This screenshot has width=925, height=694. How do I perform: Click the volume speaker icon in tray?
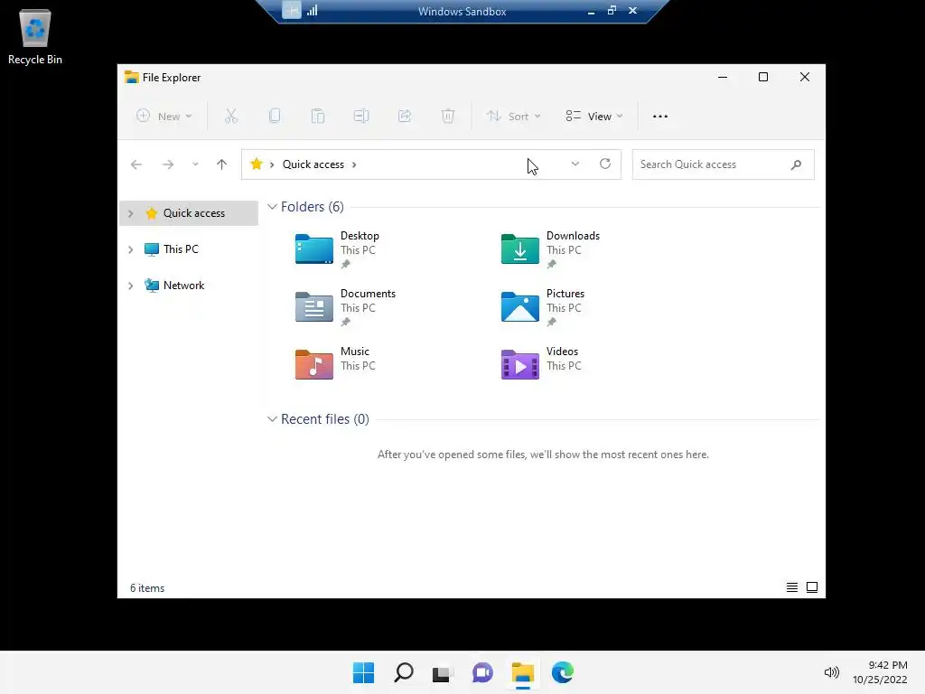831,672
